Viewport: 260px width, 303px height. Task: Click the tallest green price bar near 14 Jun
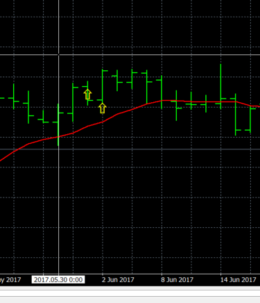coord(220,87)
